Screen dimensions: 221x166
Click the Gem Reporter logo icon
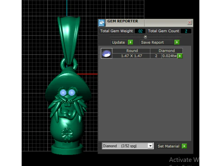[102, 23]
